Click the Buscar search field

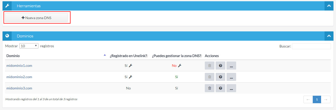tap(311, 46)
